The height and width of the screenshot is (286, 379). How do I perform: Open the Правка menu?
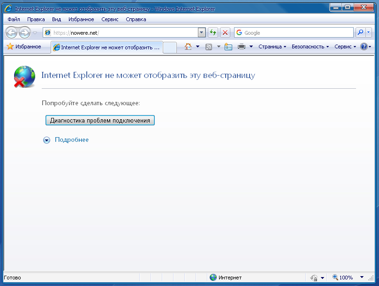[36, 19]
